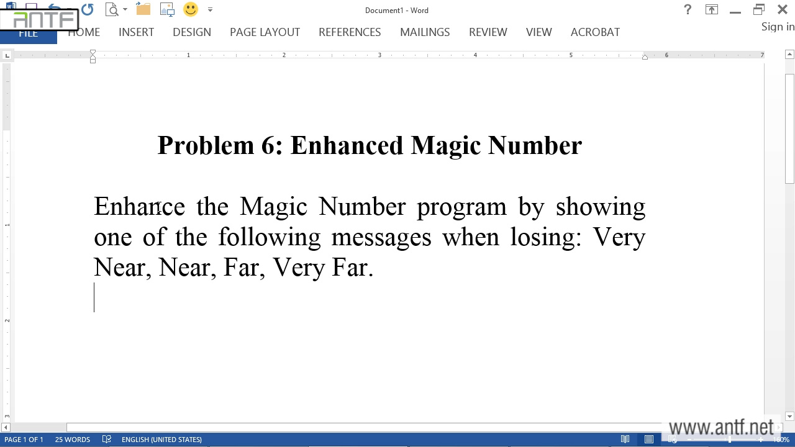Viewport: 795px width, 447px height.
Task: Click the Open folder icon
Action: (x=143, y=9)
